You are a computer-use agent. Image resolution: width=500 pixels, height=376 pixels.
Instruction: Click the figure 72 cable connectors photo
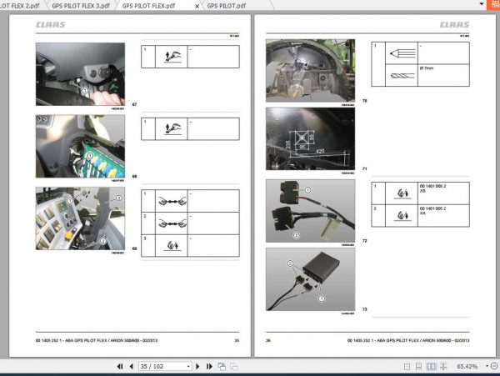tap(310, 211)
